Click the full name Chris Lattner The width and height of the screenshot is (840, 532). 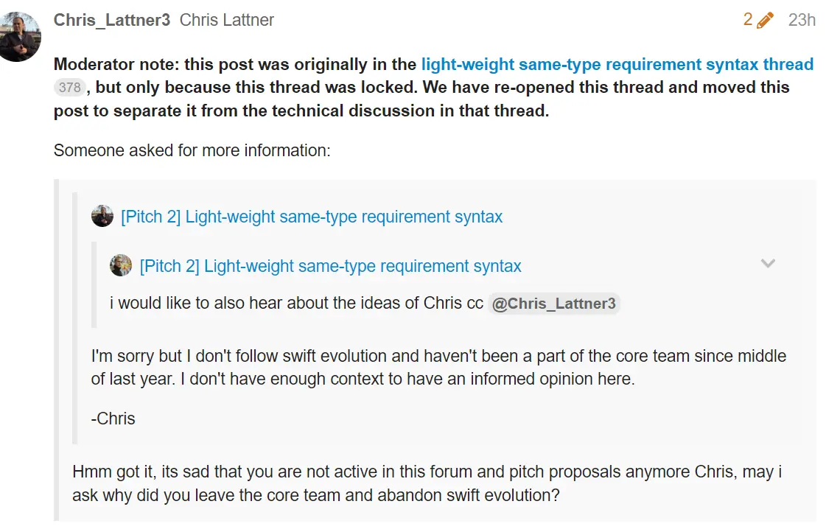[227, 20]
